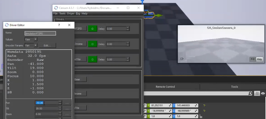Open the Rig menu in Cesium
Viewport: 266px width, 119px height.
point(78,13)
